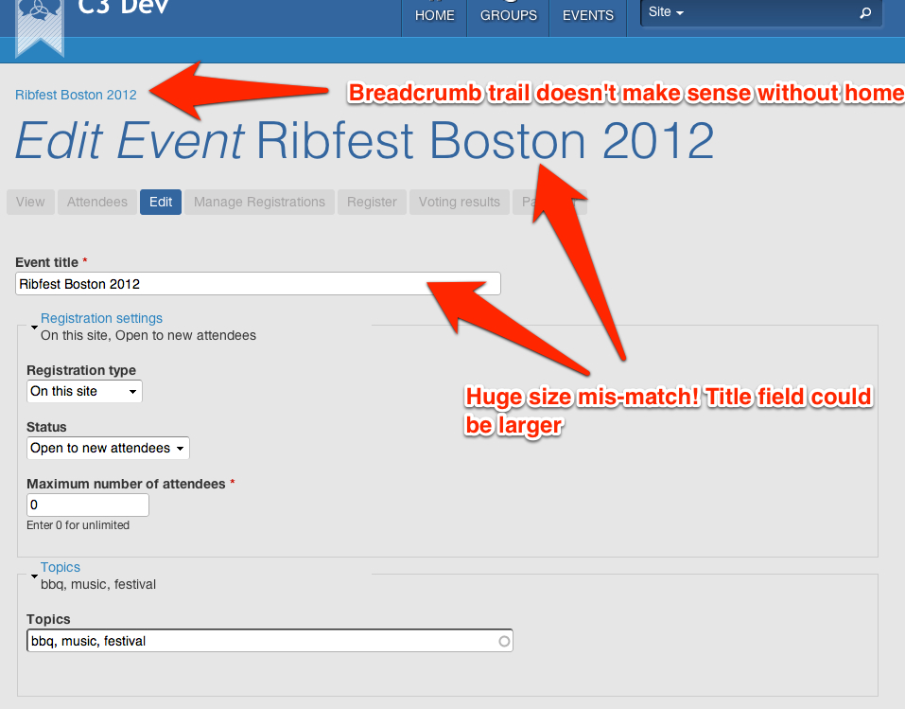Focus the Topics tags field
The height and width of the screenshot is (709, 905).
point(270,641)
